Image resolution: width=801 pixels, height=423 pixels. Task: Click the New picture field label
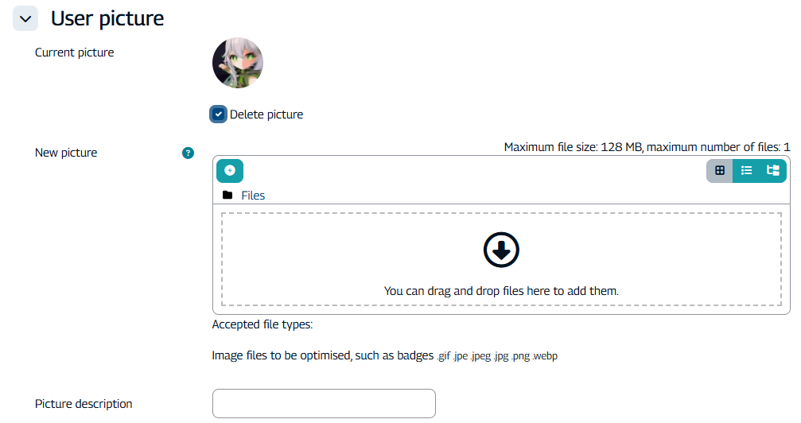pos(66,153)
